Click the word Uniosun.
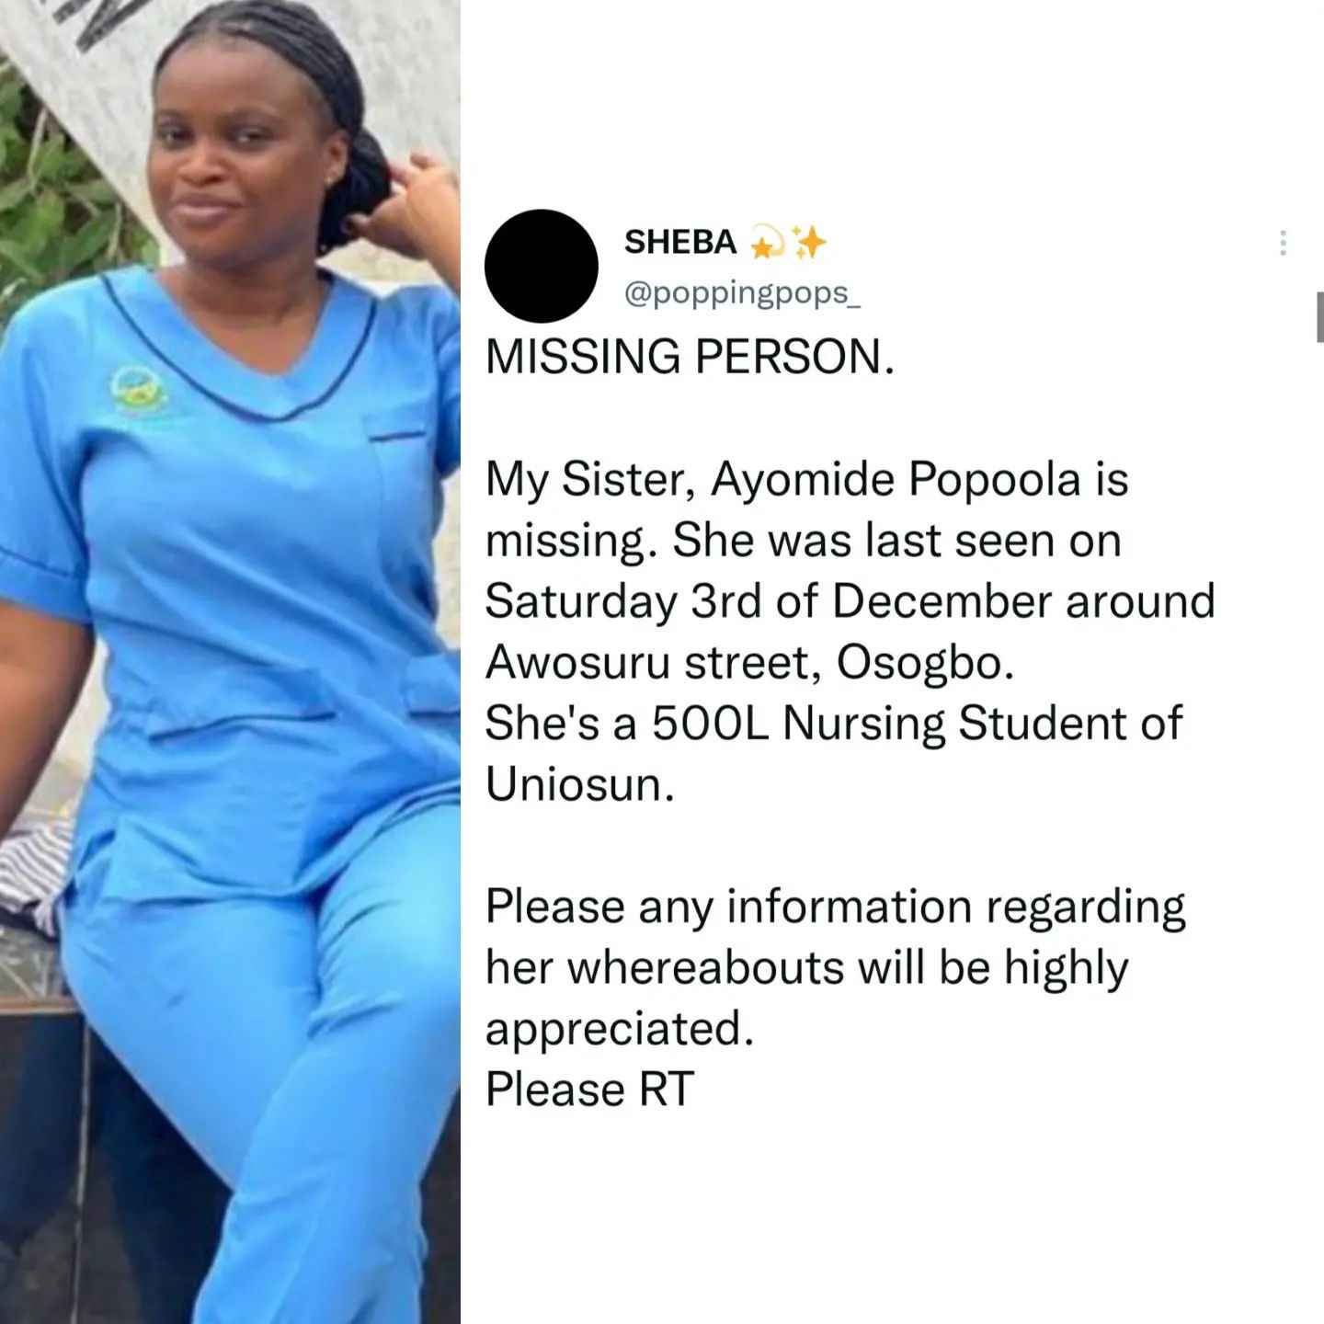1324x1324 pixels. (580, 784)
